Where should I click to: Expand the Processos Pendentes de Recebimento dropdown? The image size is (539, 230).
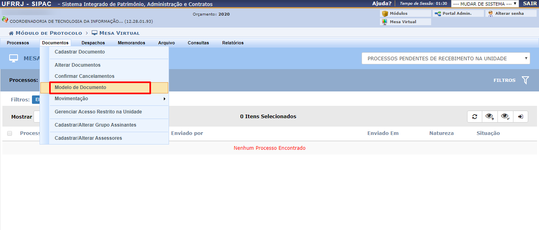(446, 58)
